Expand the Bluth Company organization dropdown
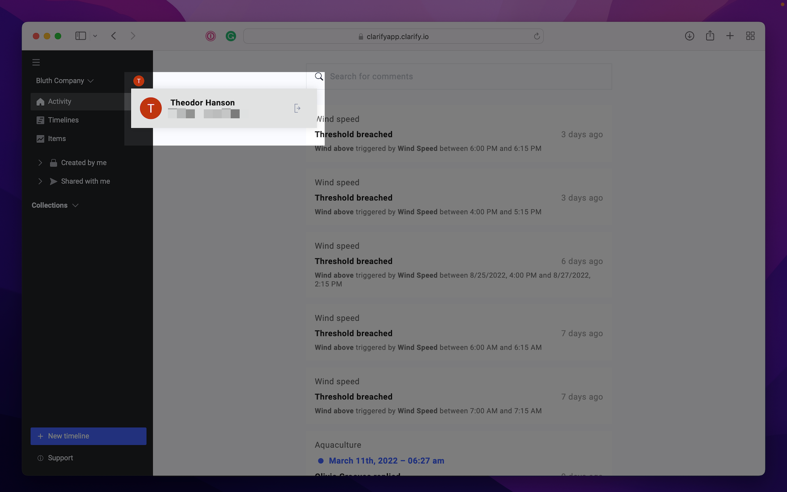 65,81
